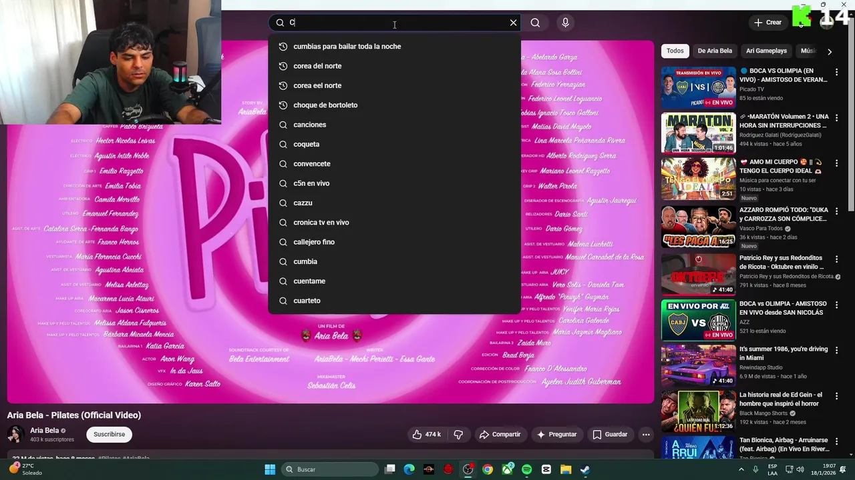Viewport: 855px width, 480px height.
Task: Choose suggestion 'cumbia'
Action: 394,261
